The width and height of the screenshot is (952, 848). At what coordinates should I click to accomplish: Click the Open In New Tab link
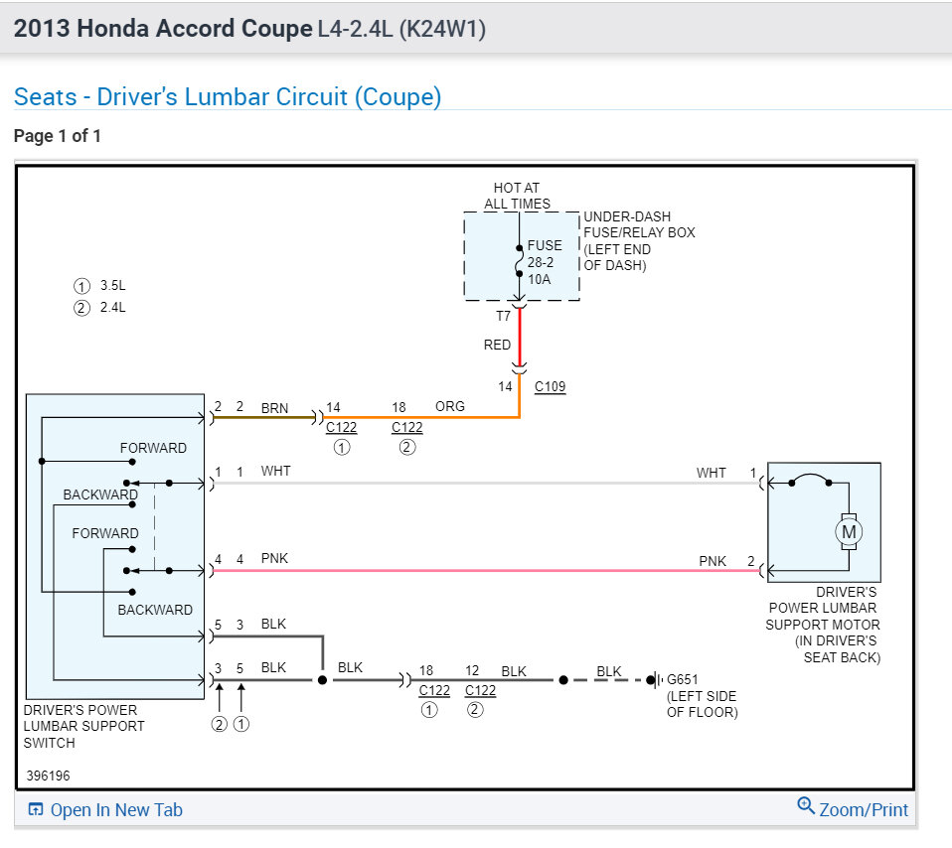coord(116,810)
